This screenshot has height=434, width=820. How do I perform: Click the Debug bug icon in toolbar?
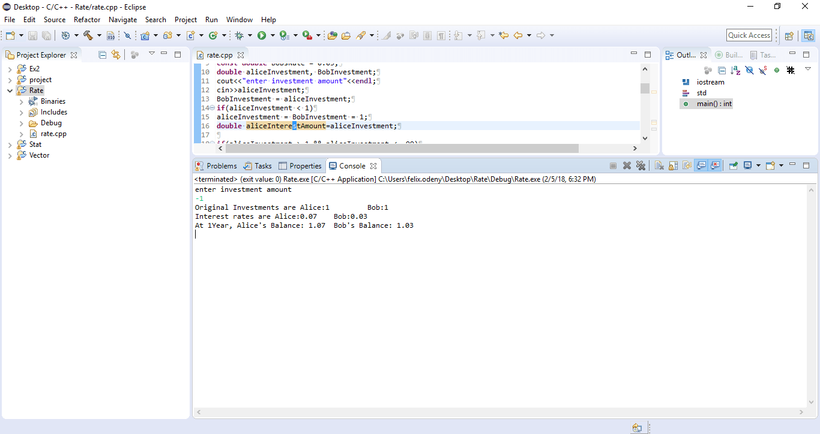point(240,35)
